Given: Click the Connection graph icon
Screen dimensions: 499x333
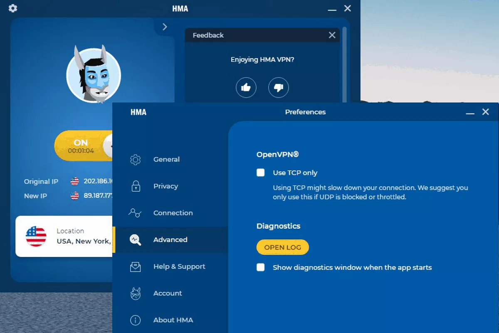Looking at the screenshot, I should coord(135,213).
